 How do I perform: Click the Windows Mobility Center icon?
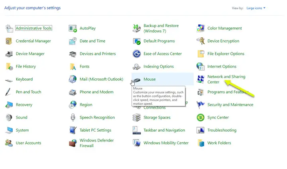137,143
